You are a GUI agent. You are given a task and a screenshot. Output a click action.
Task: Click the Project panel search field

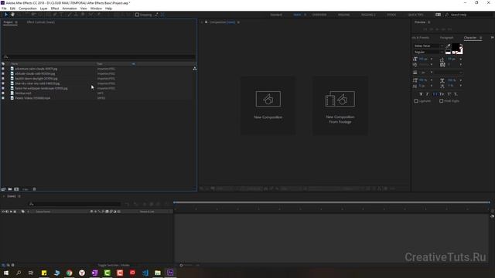pos(98,57)
